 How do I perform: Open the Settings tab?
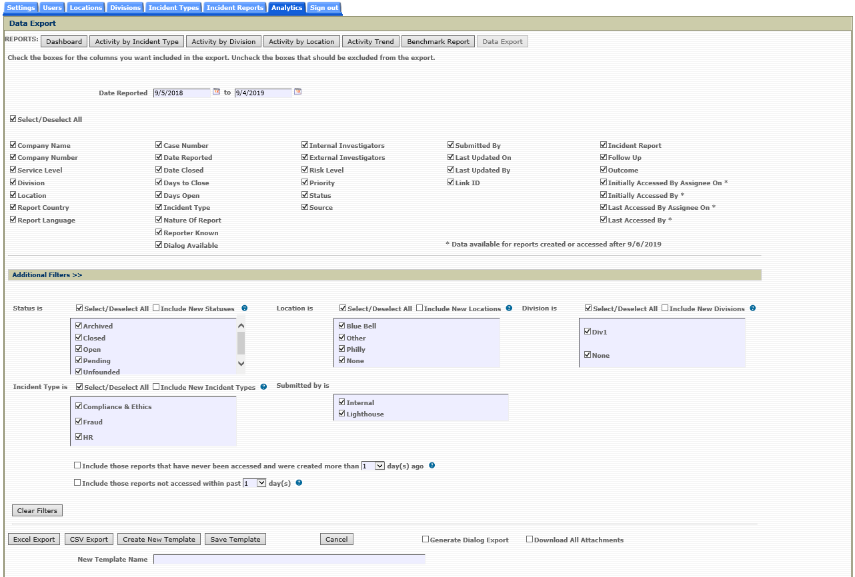pyautogui.click(x=21, y=8)
